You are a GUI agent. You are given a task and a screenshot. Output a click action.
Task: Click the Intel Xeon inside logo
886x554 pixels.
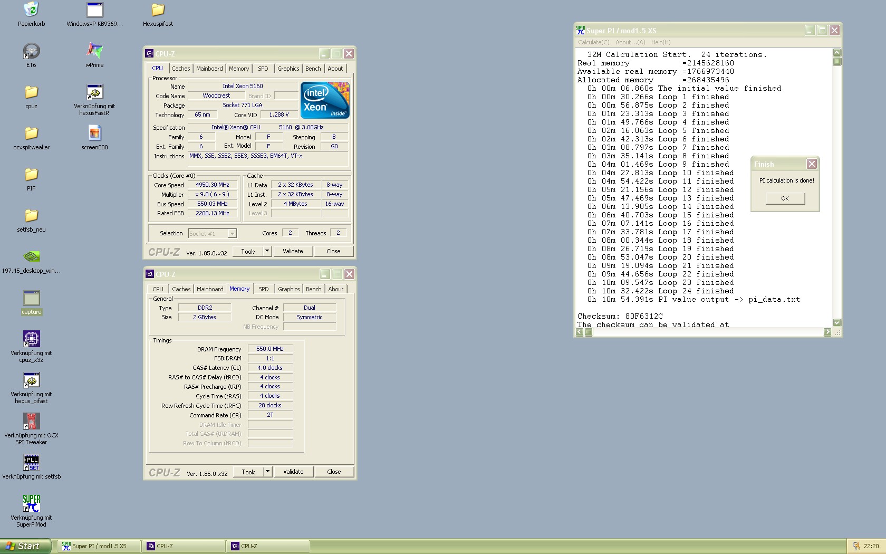(x=325, y=100)
